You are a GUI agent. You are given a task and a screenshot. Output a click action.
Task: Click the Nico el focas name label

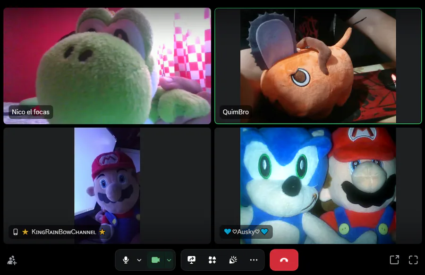(31, 112)
